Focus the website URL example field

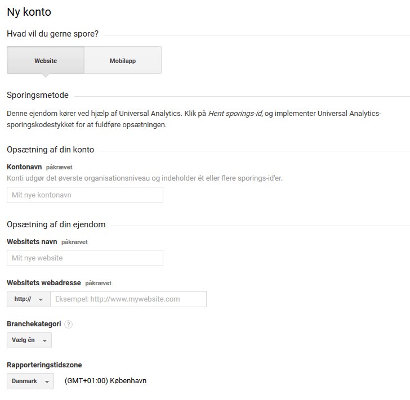(128, 299)
